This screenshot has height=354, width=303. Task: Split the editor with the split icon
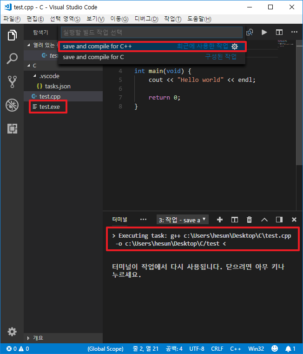(279, 32)
